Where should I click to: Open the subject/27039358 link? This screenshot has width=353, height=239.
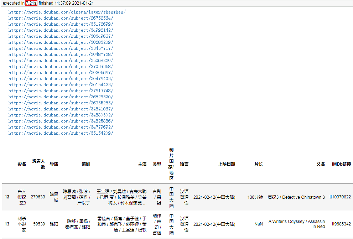pos(61,67)
